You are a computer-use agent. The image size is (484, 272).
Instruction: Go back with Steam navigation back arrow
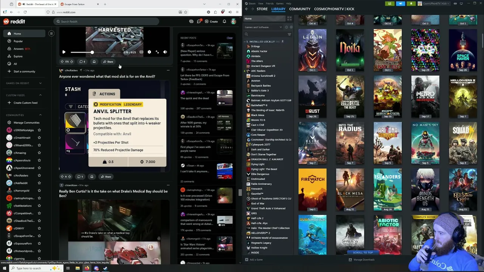[247, 9]
